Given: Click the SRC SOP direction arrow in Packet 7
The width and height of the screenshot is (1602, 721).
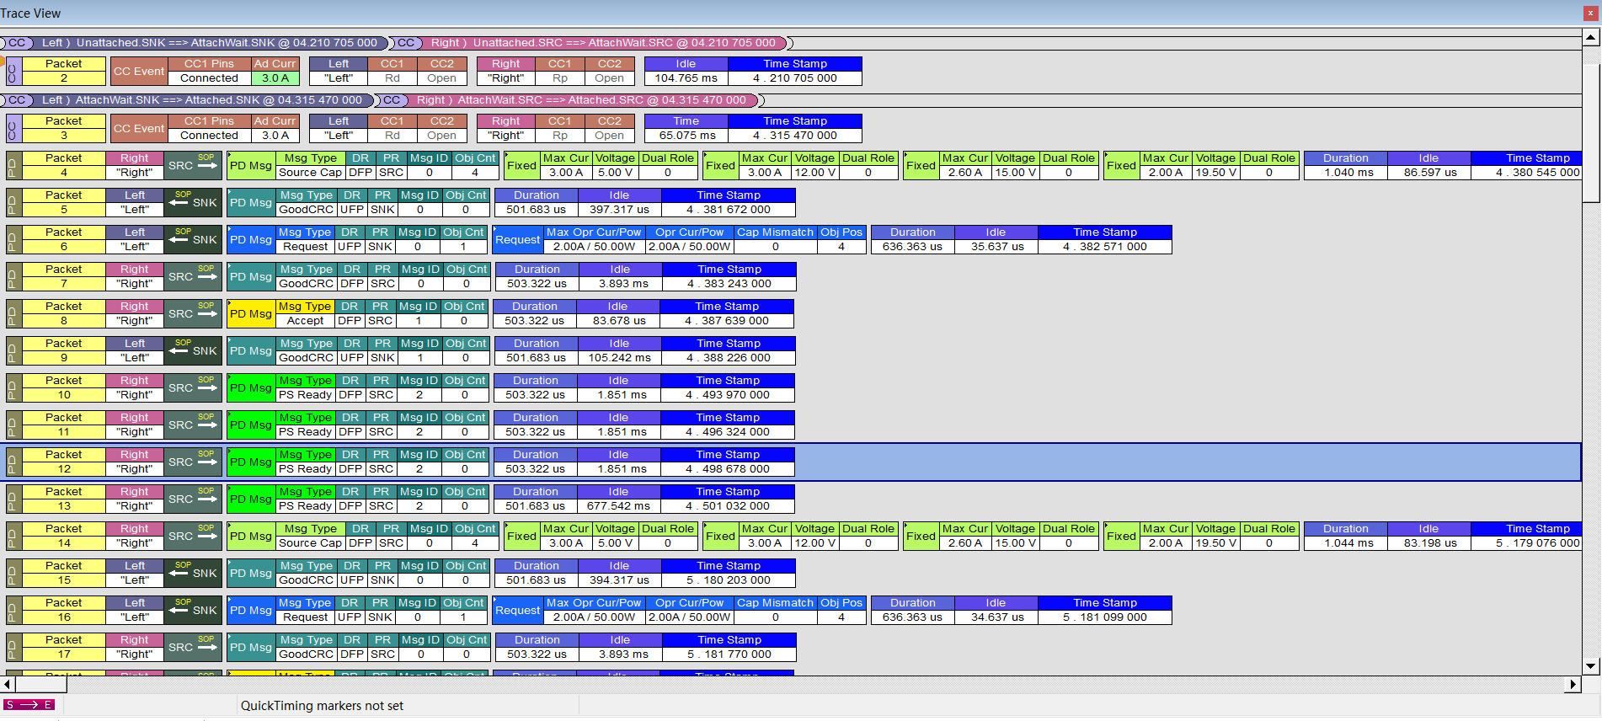Looking at the screenshot, I should [193, 276].
